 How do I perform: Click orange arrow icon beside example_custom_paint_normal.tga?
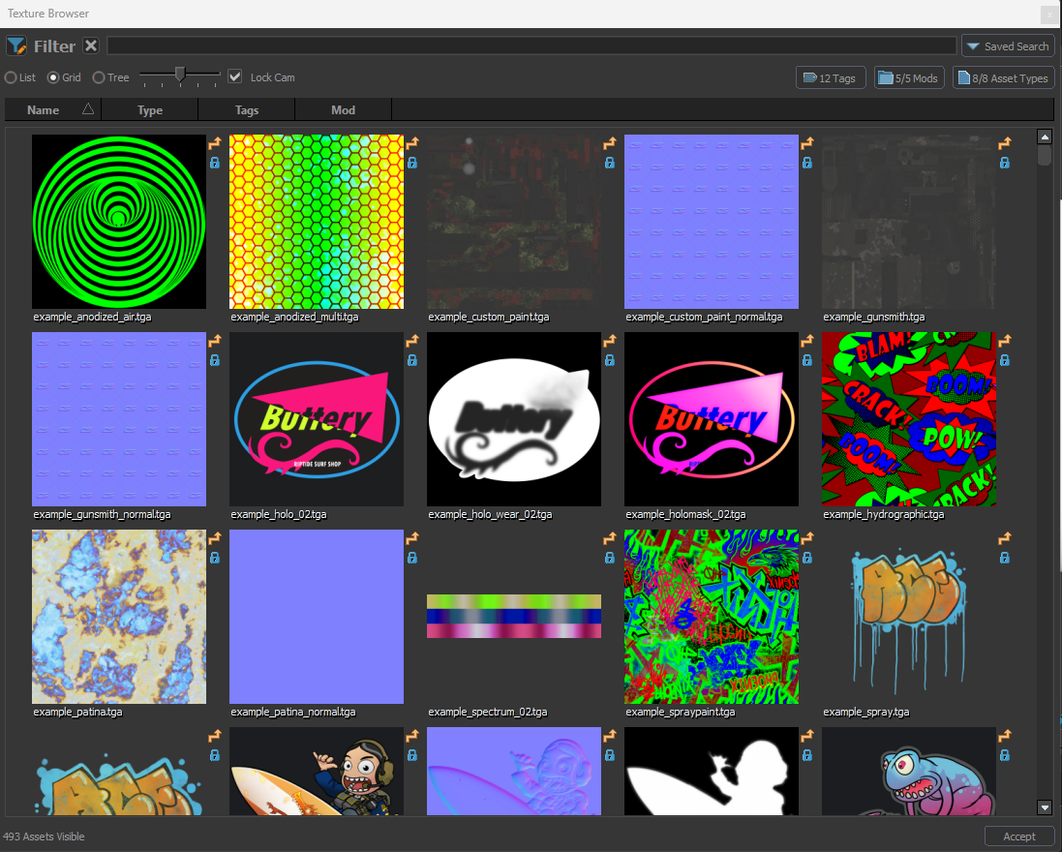[807, 143]
